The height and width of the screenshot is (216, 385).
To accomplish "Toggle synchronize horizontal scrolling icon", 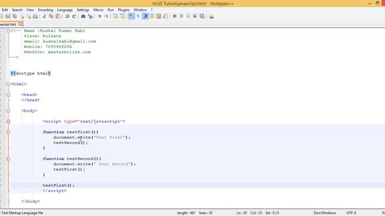I will coord(122,16).
